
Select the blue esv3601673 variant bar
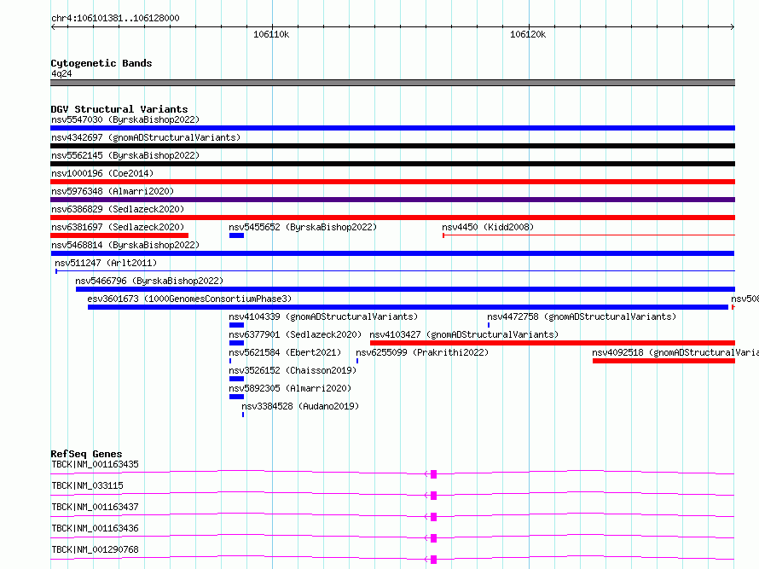point(408,307)
